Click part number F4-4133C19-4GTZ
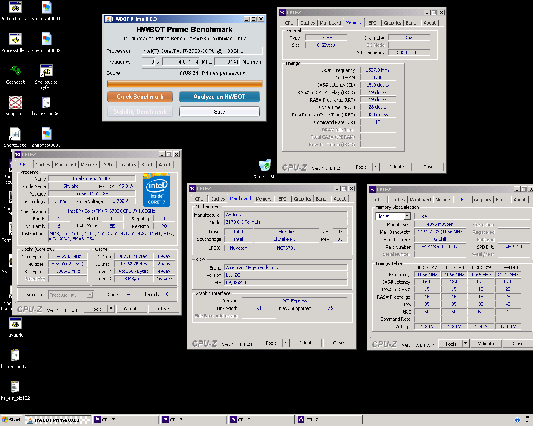The image size is (533, 426). click(440, 247)
